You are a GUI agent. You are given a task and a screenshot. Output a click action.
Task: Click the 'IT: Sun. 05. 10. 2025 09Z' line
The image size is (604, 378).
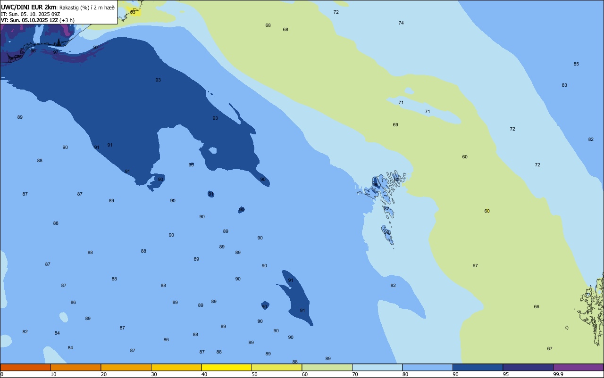31,14
